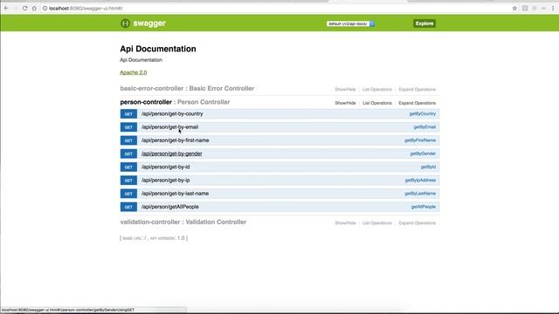Click Expand Operations for basic-error-controller
Viewport: 559px width, 314px height.
tap(418, 89)
